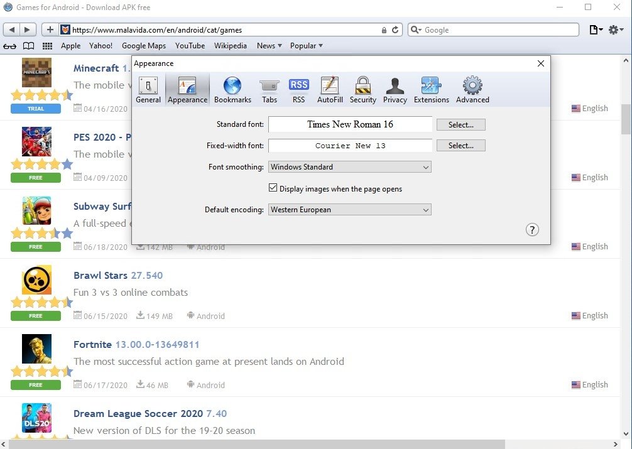This screenshot has width=632, height=449.
Task: Click the Google search field
Action: coord(493,30)
